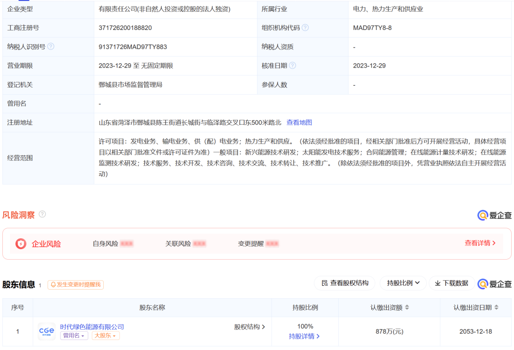The width and height of the screenshot is (514, 350).
Task: Open the 持股比例 dropdown filter
Action: point(403,283)
